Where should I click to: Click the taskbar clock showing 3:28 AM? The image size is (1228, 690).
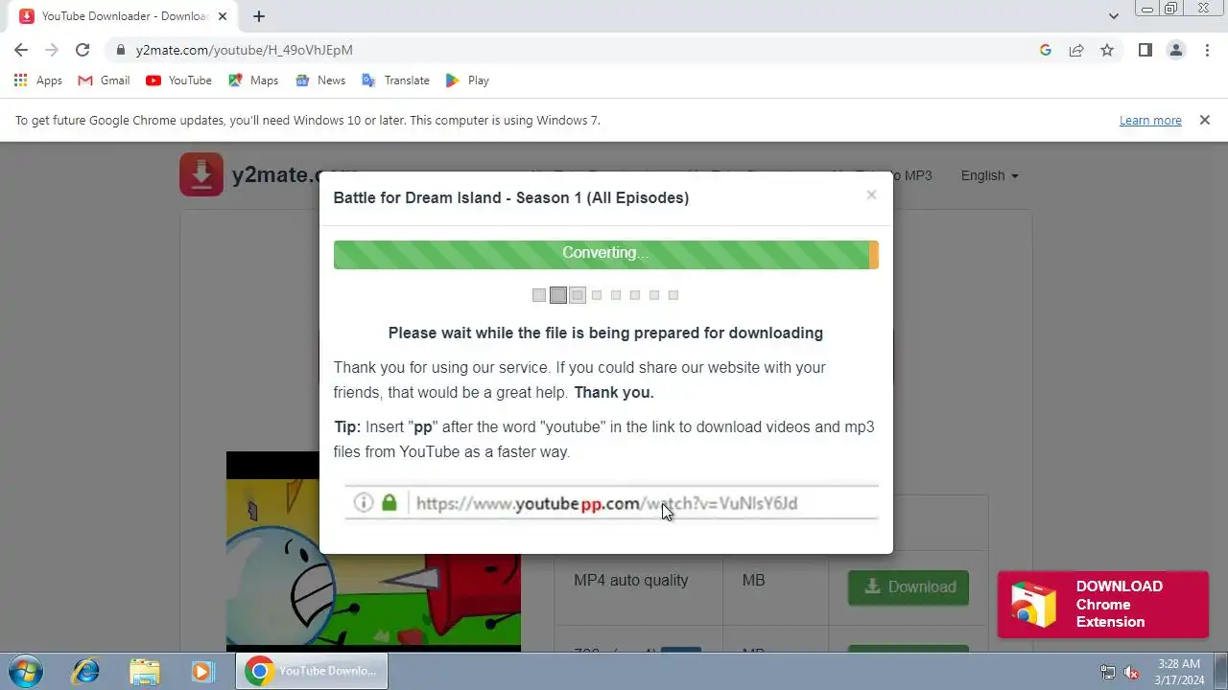[1179, 671]
